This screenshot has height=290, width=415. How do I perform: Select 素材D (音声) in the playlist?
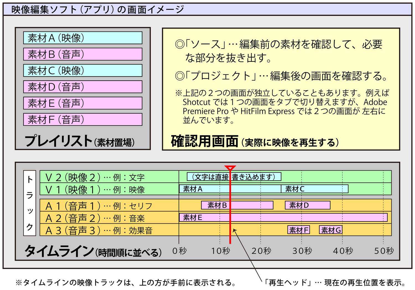point(83,87)
